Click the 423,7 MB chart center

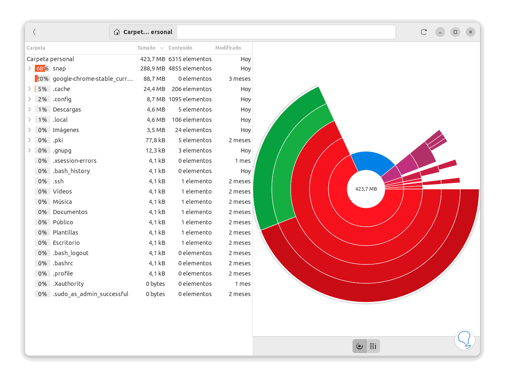tap(366, 189)
